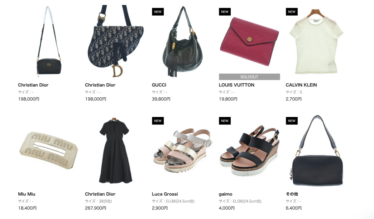
Task: Open the gaimo product title
Action: 225,194
